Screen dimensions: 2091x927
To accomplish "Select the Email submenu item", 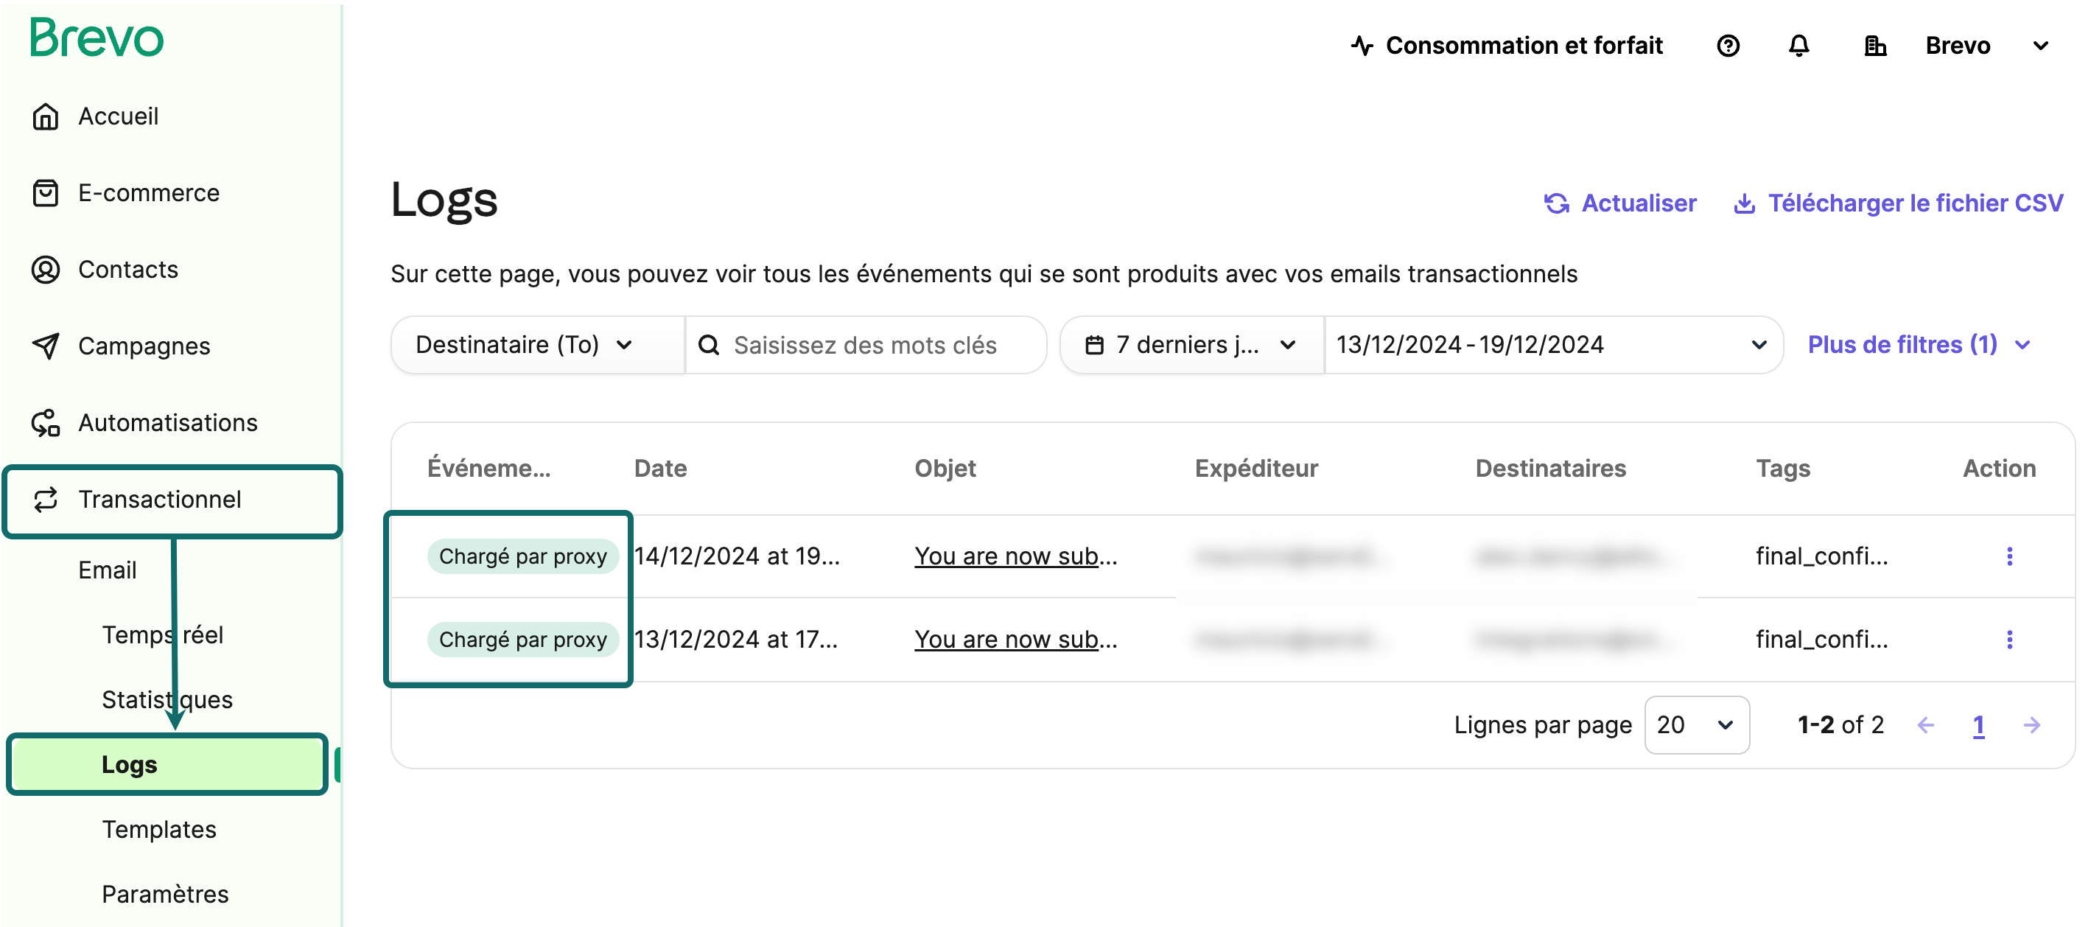I will (x=107, y=570).
